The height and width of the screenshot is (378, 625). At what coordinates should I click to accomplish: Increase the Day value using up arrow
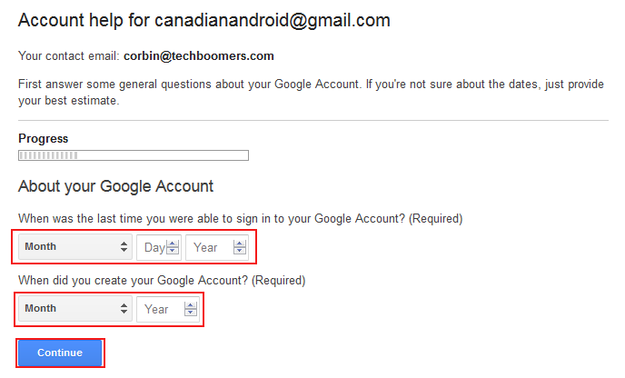click(173, 244)
